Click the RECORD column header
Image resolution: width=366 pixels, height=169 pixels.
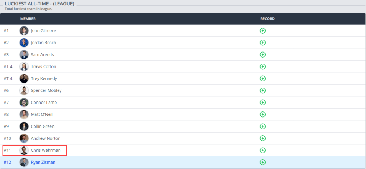[x=267, y=19]
